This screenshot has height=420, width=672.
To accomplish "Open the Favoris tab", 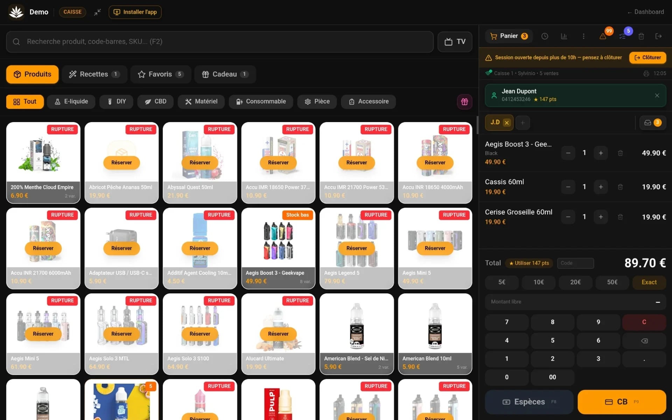I will coord(161,74).
